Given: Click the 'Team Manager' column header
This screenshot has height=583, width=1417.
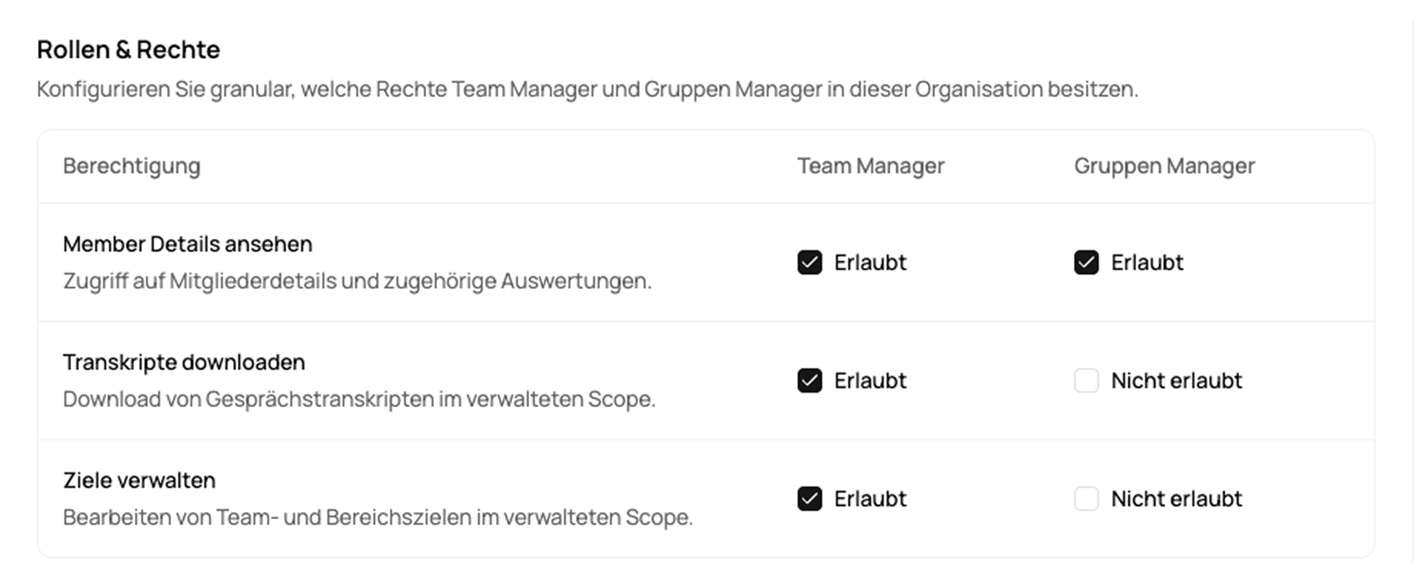Looking at the screenshot, I should [x=871, y=165].
